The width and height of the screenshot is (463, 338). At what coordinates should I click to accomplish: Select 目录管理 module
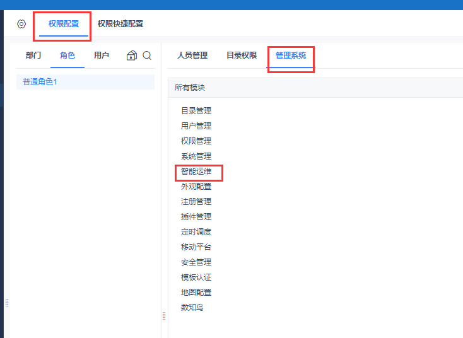pyautogui.click(x=196, y=111)
